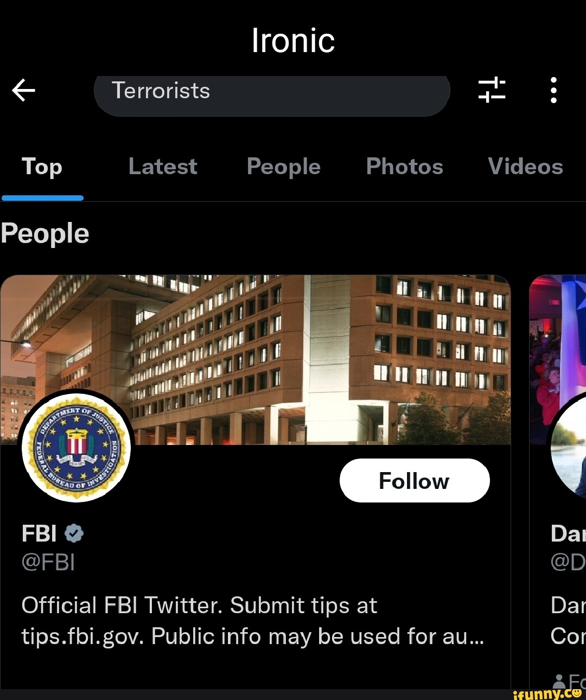Open the three-dot overflow menu
The height and width of the screenshot is (700, 586).
pyautogui.click(x=553, y=91)
